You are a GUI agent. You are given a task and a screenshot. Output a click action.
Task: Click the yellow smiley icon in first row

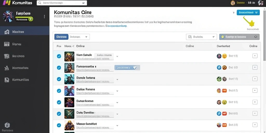point(224,56)
